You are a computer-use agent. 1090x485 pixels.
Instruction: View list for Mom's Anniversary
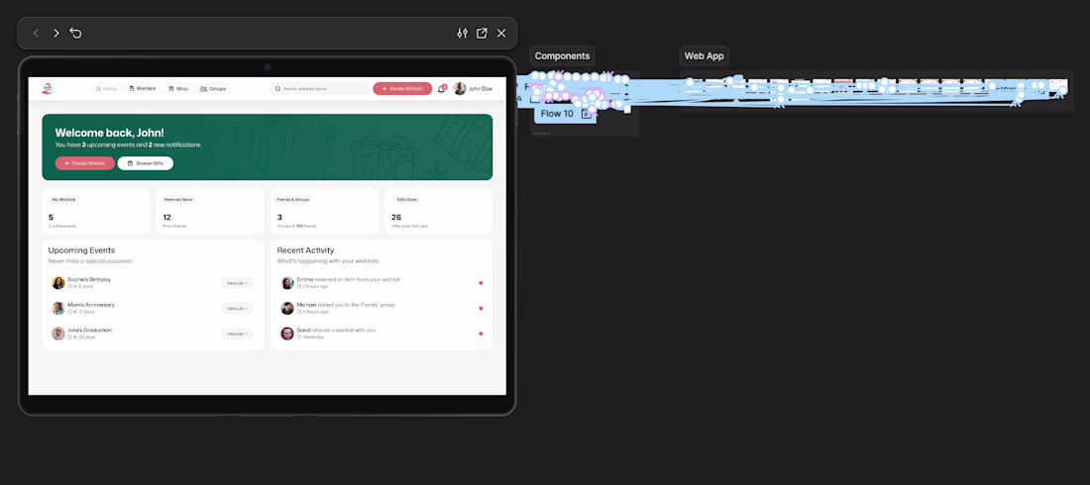237,309
